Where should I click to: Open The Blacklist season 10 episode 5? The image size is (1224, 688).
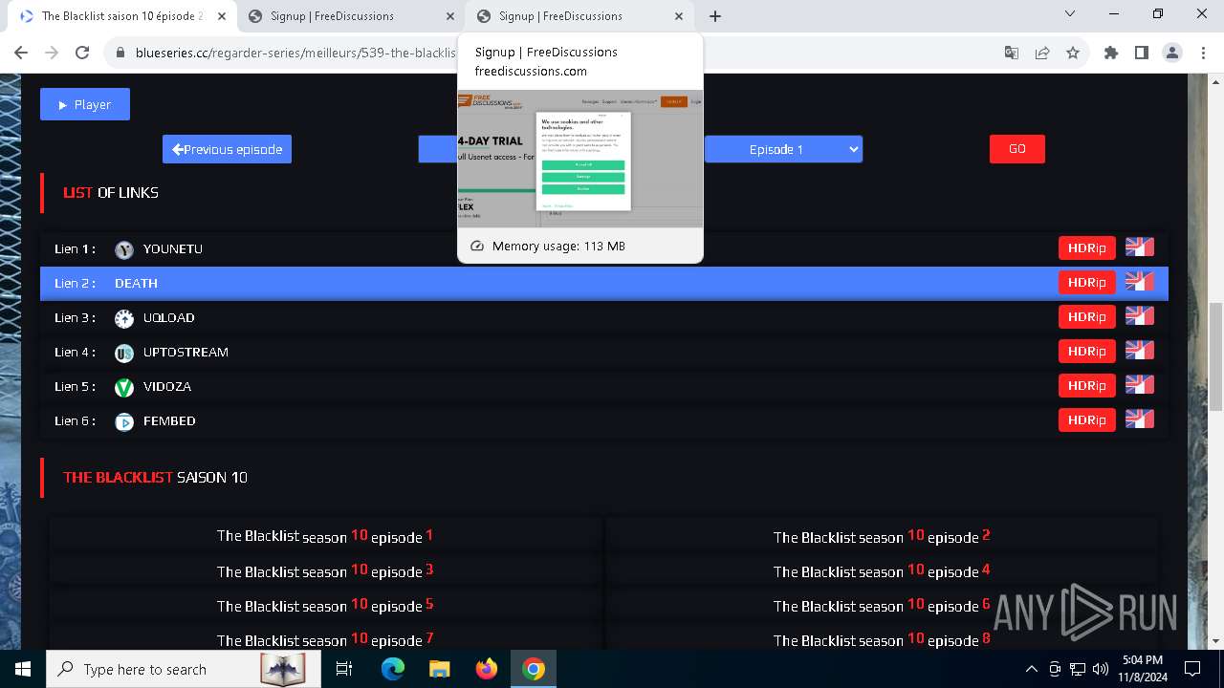(x=325, y=605)
